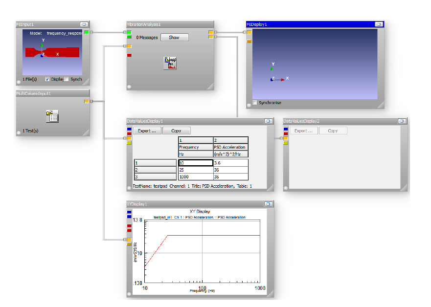
Task: Maximize the DataValuesDisplay2 glyph window
Action: [402, 121]
